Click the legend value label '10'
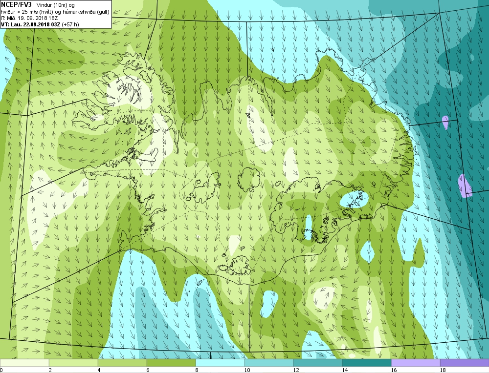Screen dimensions: 489x373 coord(247,370)
